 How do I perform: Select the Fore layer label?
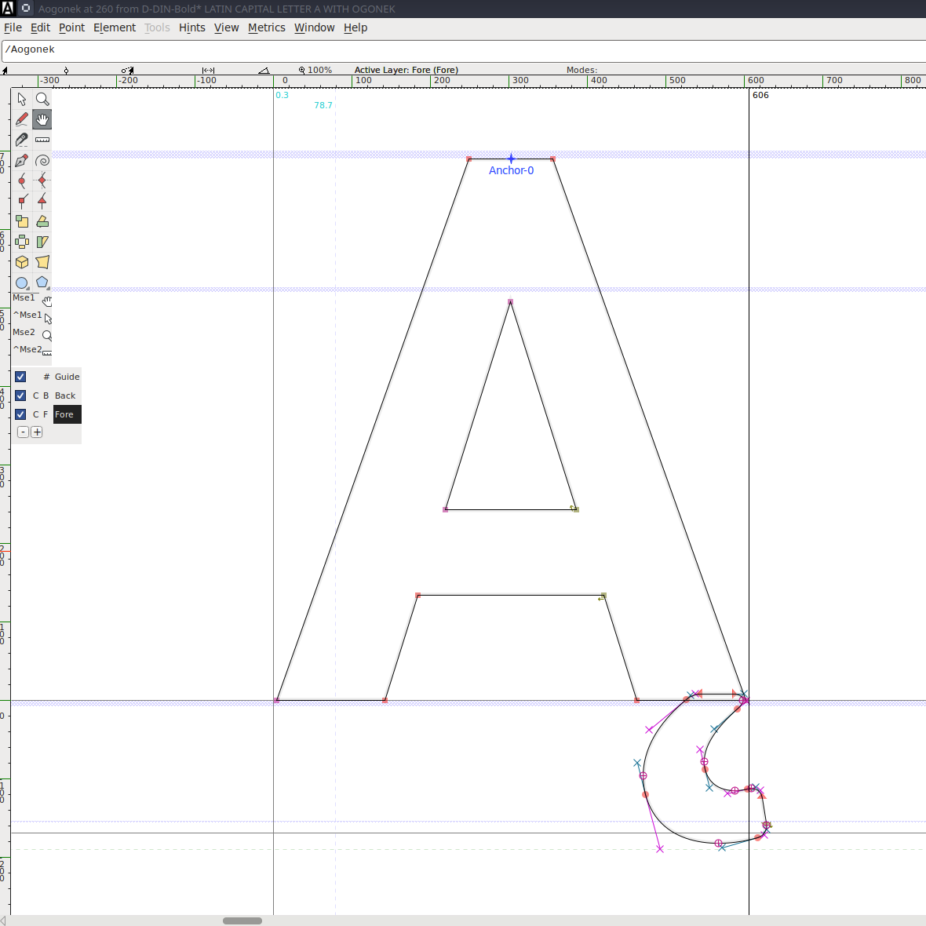coord(67,414)
